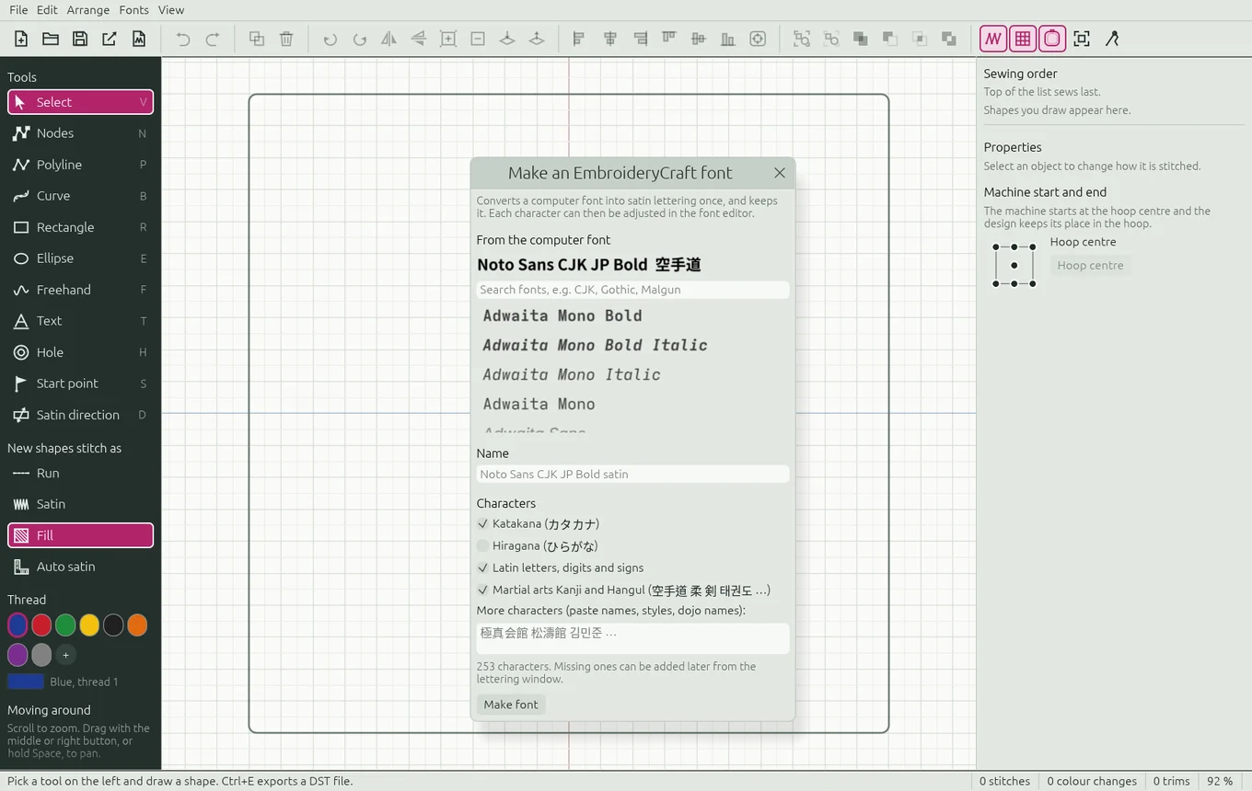Click the Duplicate toolbar icon

(x=257, y=39)
